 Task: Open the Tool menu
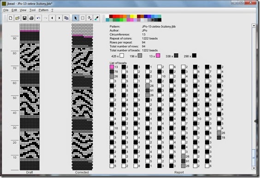(x=32, y=10)
